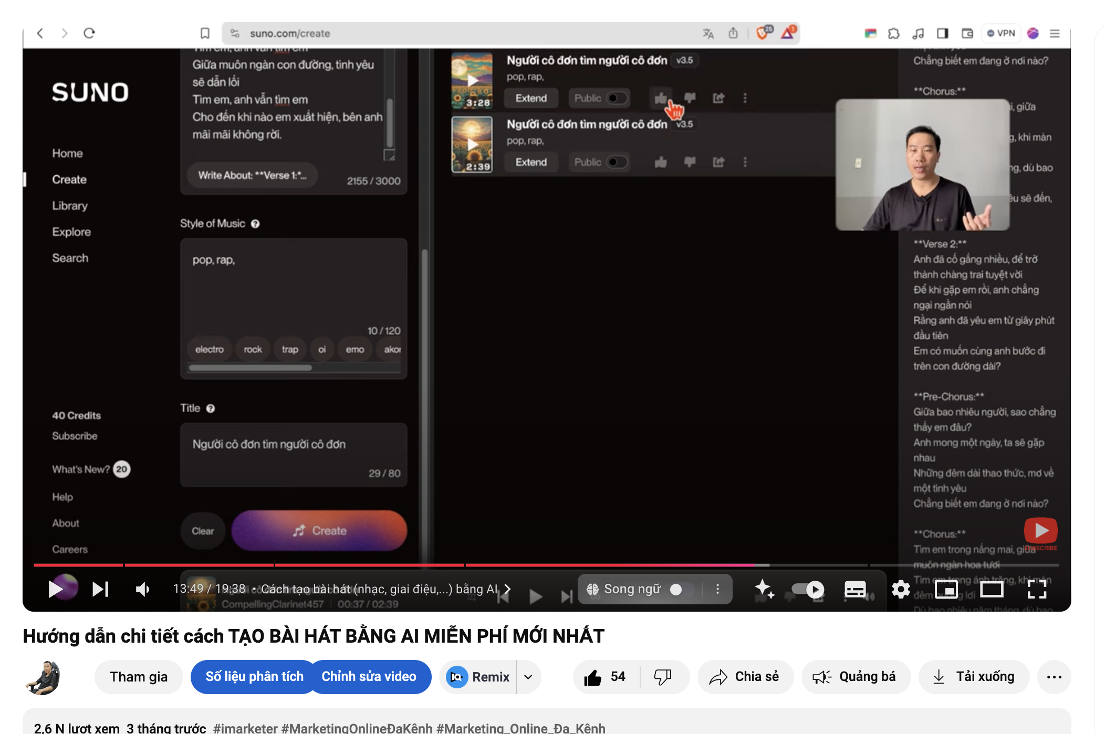Open Số liệu phân tích analytics tab
1105x734 pixels.
pyautogui.click(x=254, y=677)
